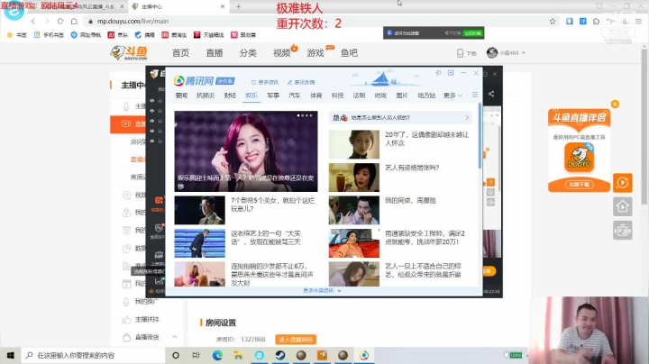Select the 财经 tab in Tencent News
The image size is (649, 364).
click(230, 96)
